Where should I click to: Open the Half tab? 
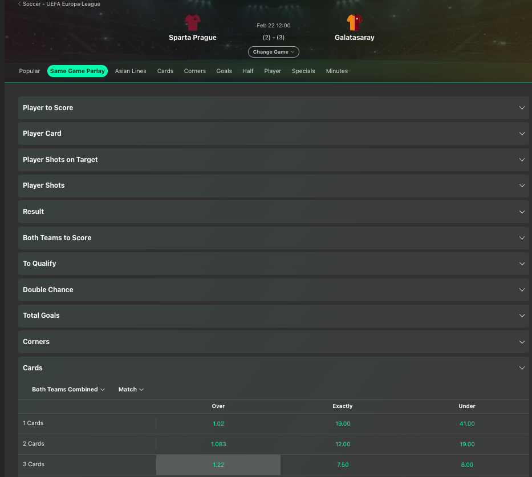click(x=247, y=71)
